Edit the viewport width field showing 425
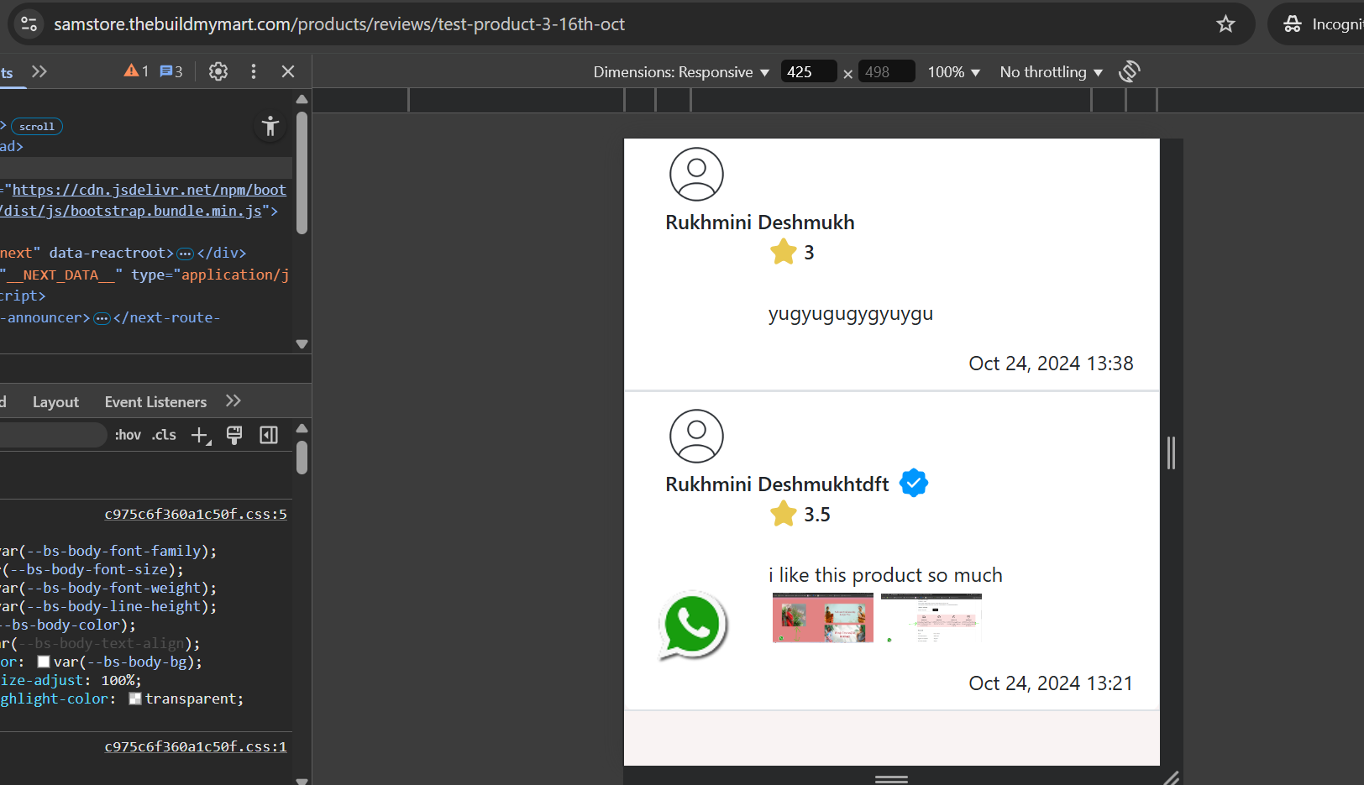The height and width of the screenshot is (785, 1364). pos(808,72)
